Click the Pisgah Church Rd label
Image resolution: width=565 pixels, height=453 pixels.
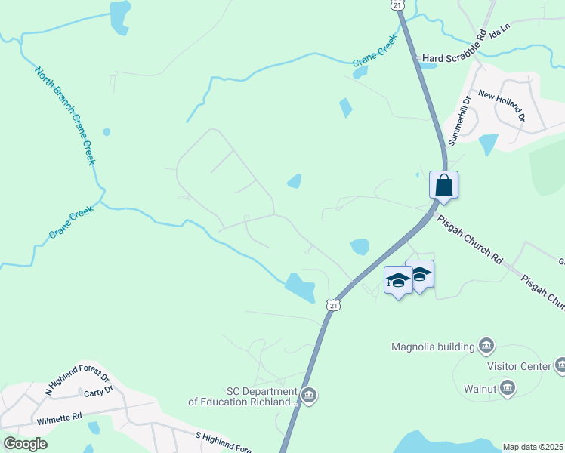coord(470,240)
